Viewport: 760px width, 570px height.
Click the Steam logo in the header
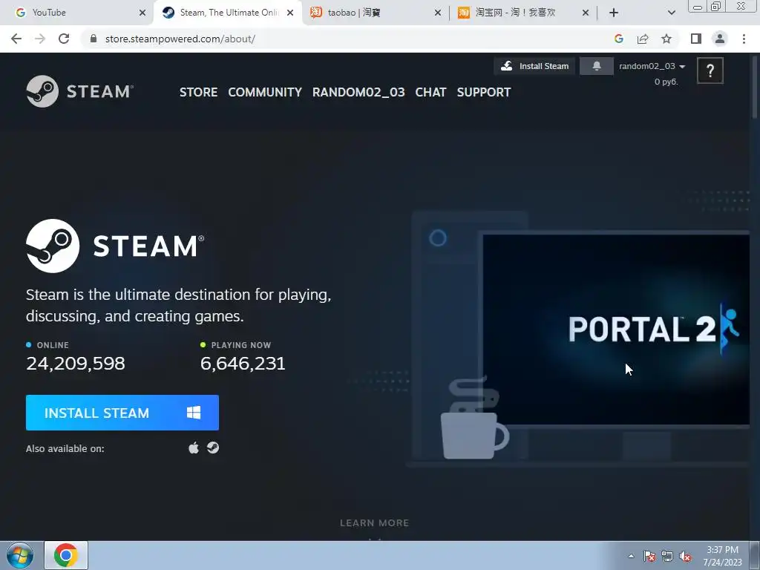pos(80,91)
